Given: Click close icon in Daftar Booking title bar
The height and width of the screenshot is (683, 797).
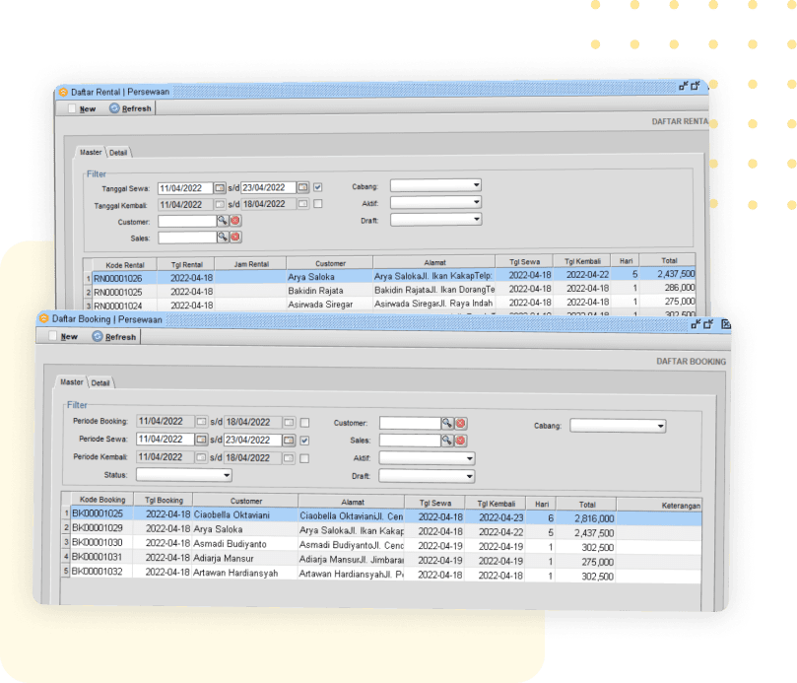Looking at the screenshot, I should 726,324.
